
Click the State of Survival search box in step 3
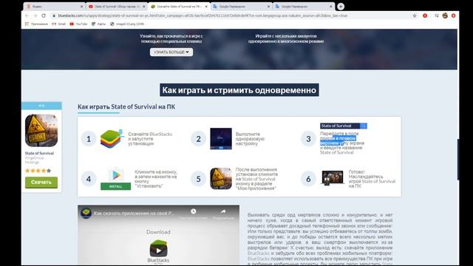click(x=343, y=126)
